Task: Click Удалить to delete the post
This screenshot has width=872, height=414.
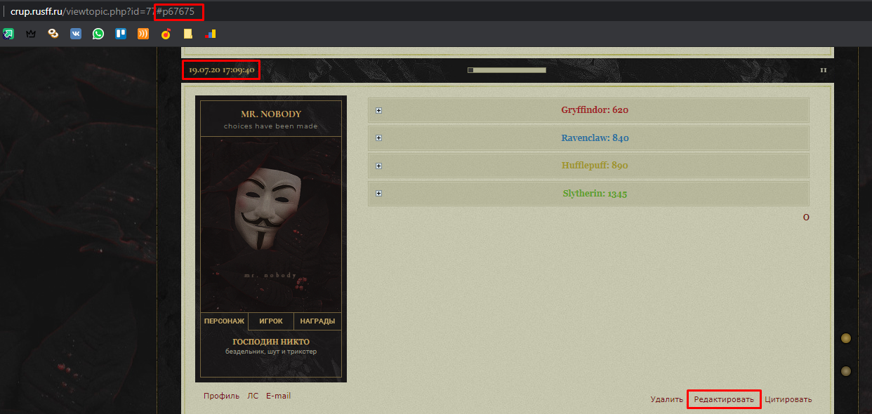Action: click(x=666, y=399)
